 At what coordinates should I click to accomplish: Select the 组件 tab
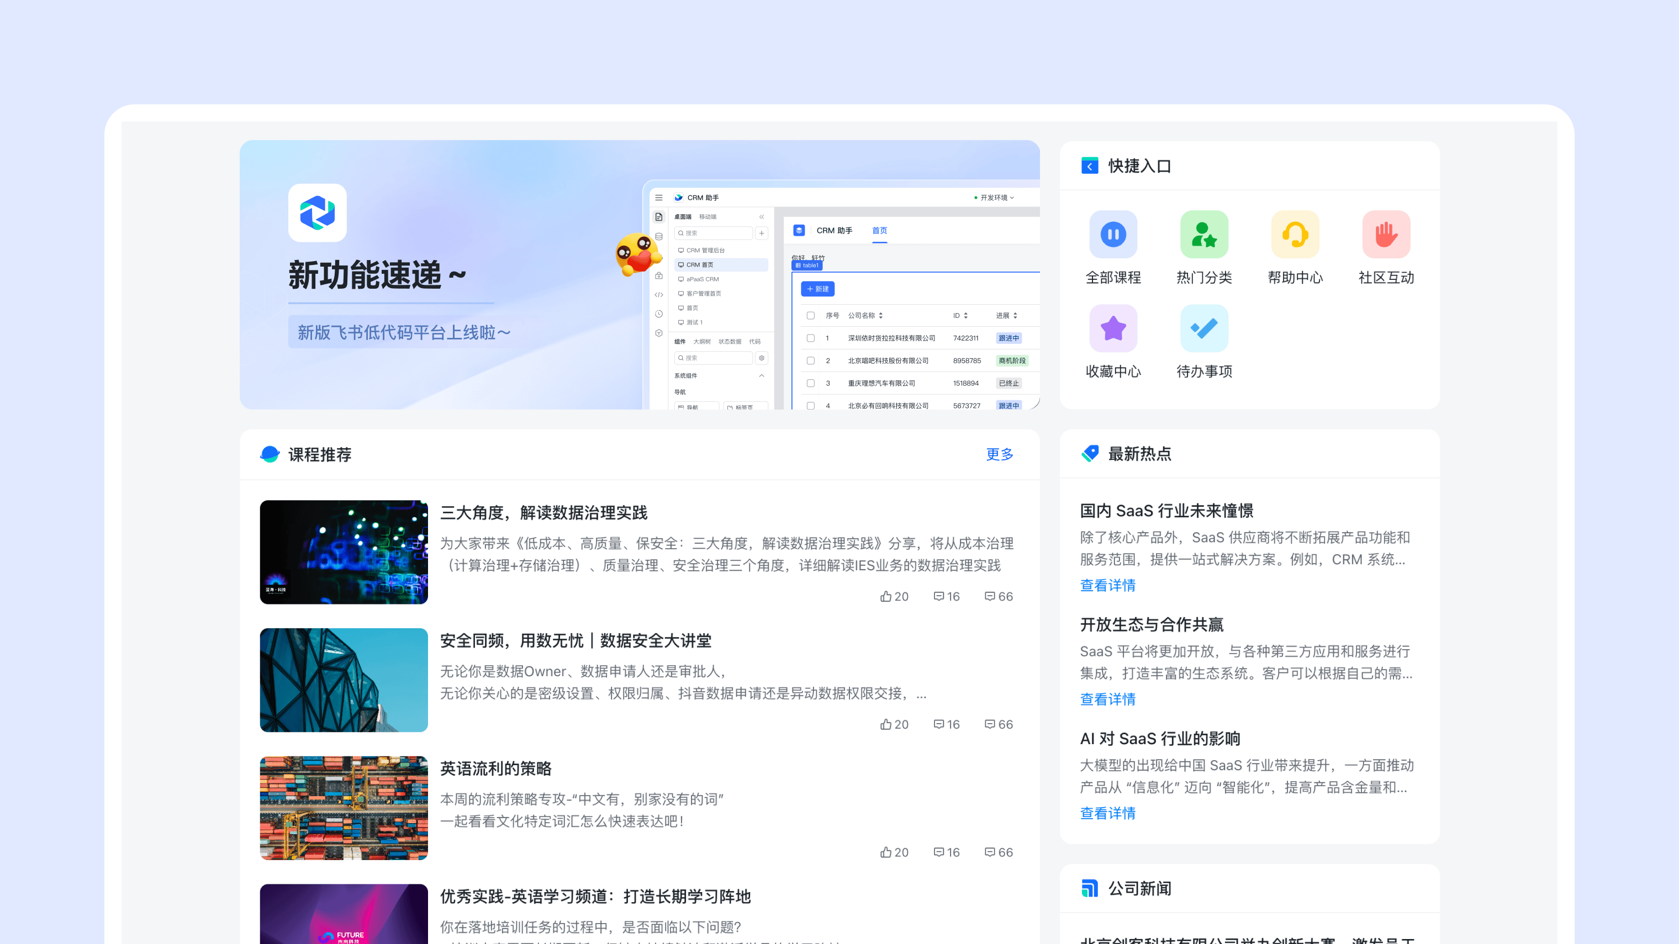click(680, 341)
